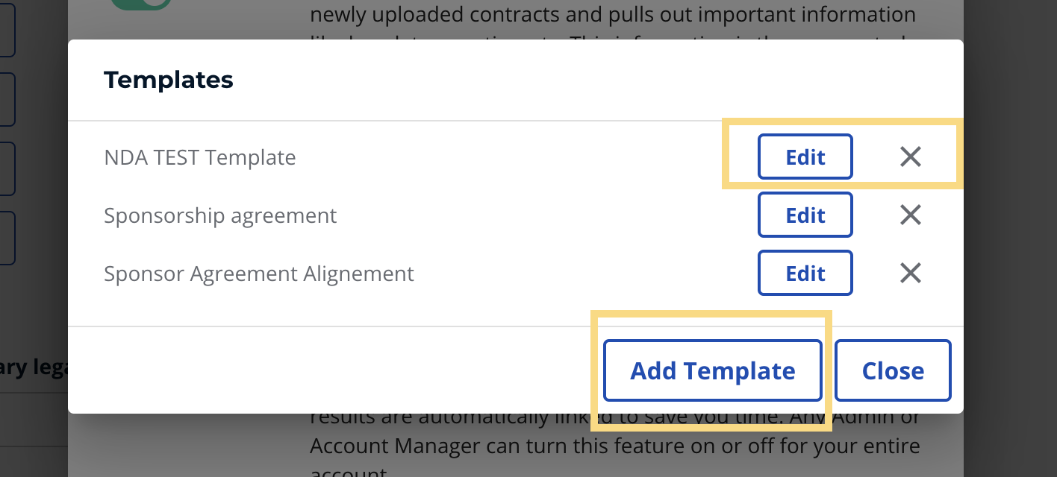Edit the NDA TEST Template
The width and height of the screenshot is (1057, 477).
(805, 157)
